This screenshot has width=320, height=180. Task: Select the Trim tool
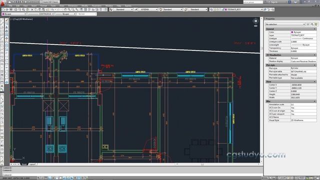pyautogui.click(x=6, y=53)
